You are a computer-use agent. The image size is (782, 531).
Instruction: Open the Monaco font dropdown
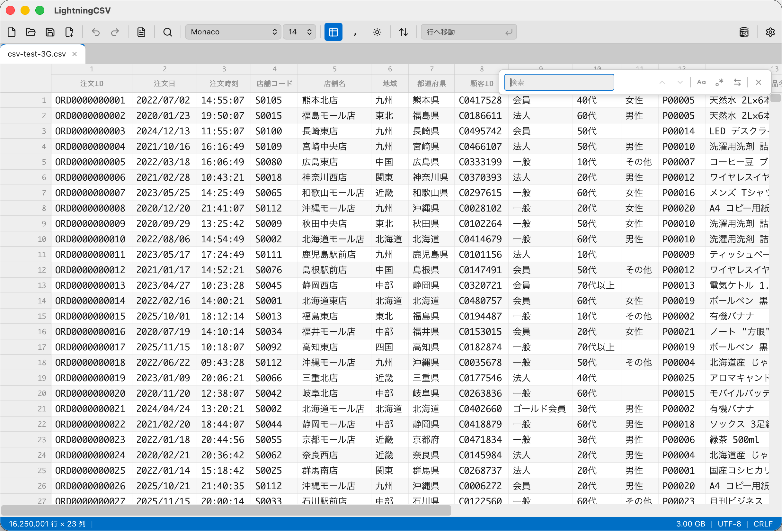point(233,32)
